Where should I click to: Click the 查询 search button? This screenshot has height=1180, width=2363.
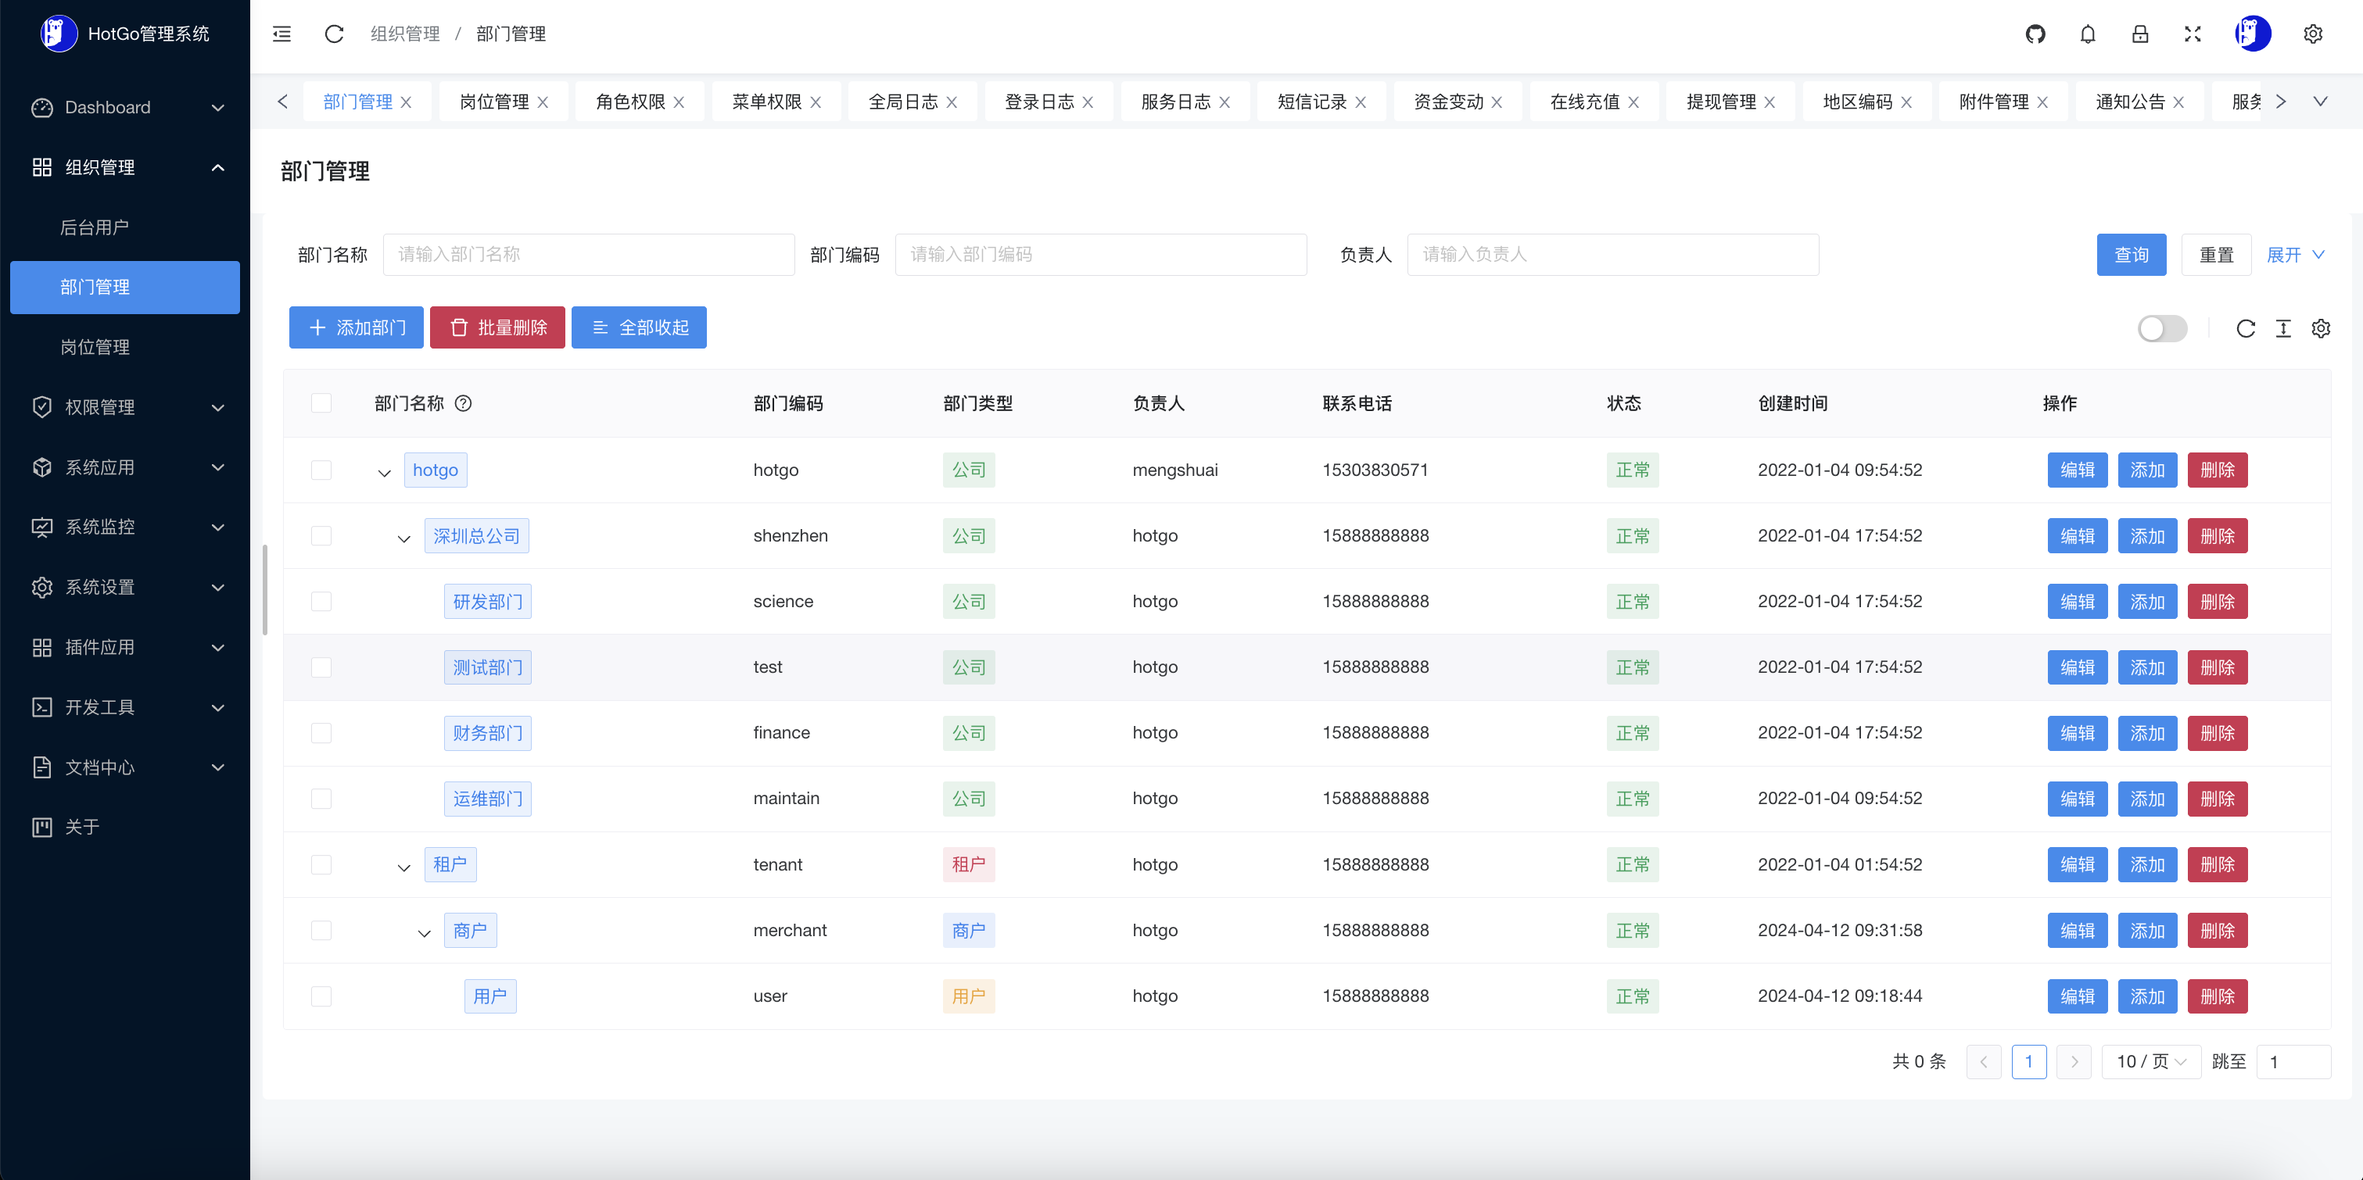tap(2131, 255)
